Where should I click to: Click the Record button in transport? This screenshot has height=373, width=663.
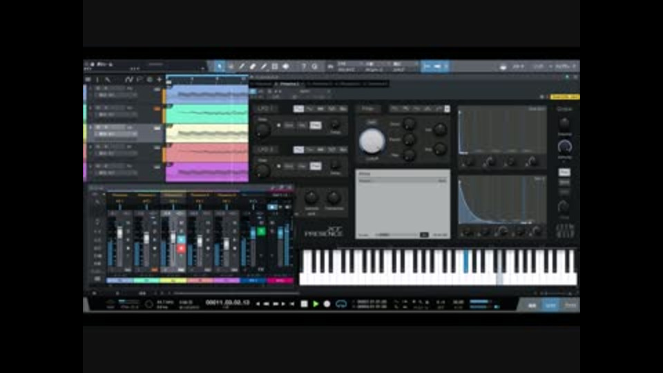pyautogui.click(x=327, y=304)
